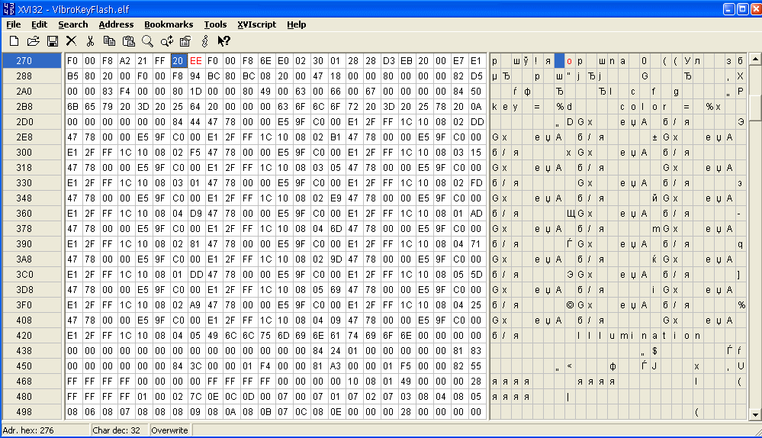This screenshot has height=438, width=762.
Task: Click the 'Char dec: 32' status field
Action: [x=120, y=430]
